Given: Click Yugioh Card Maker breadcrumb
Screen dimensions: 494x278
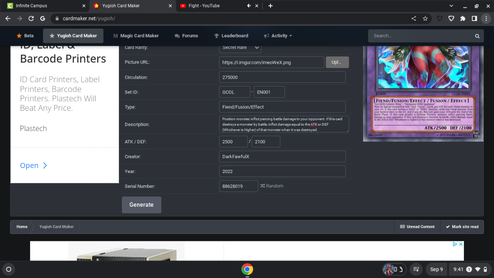Looking at the screenshot, I should click(x=56, y=227).
